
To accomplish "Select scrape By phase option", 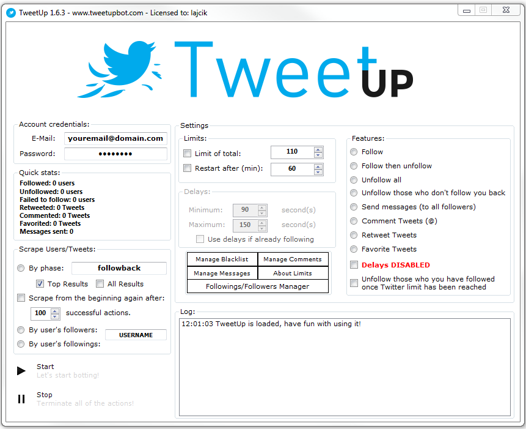I will click(21, 268).
